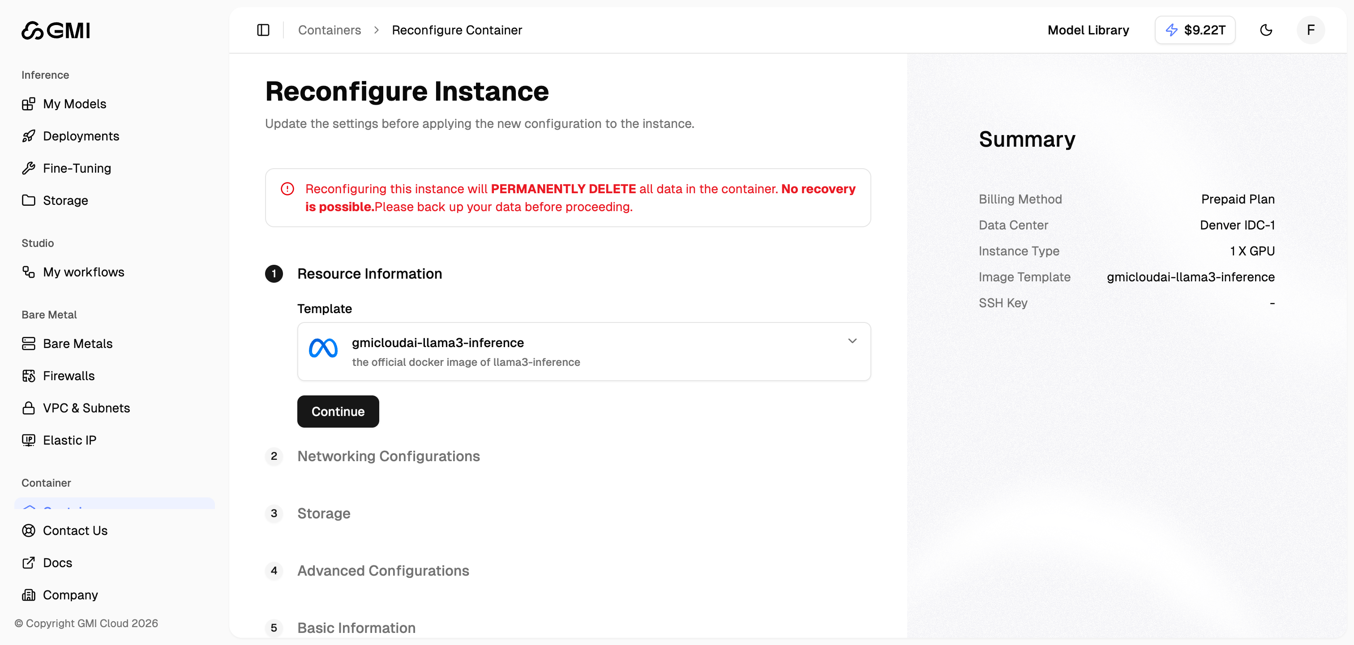Screen dimensions: 1354x645
Task: Select the Bare Metals server icon
Action: coord(29,344)
